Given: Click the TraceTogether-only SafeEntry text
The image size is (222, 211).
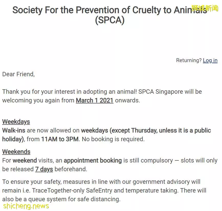Looking at the screenshot, I should (72, 190).
